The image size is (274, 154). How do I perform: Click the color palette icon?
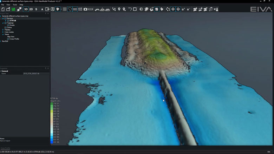point(146,9)
